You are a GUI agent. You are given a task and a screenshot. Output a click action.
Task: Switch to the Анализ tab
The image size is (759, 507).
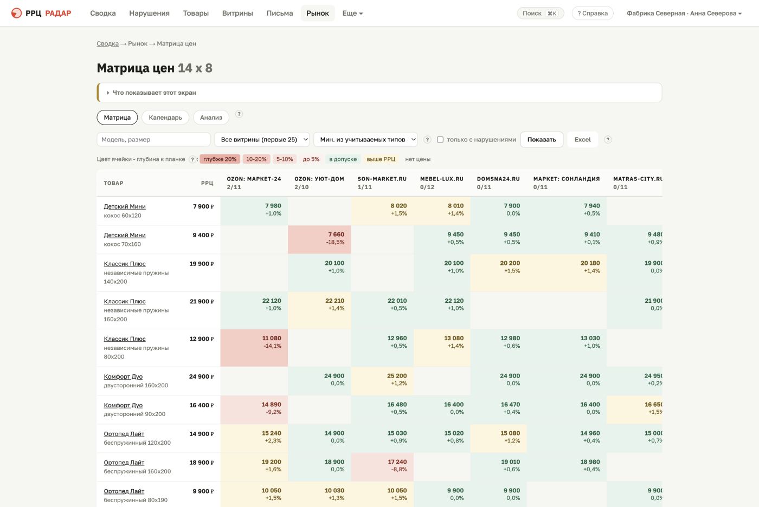tap(211, 118)
